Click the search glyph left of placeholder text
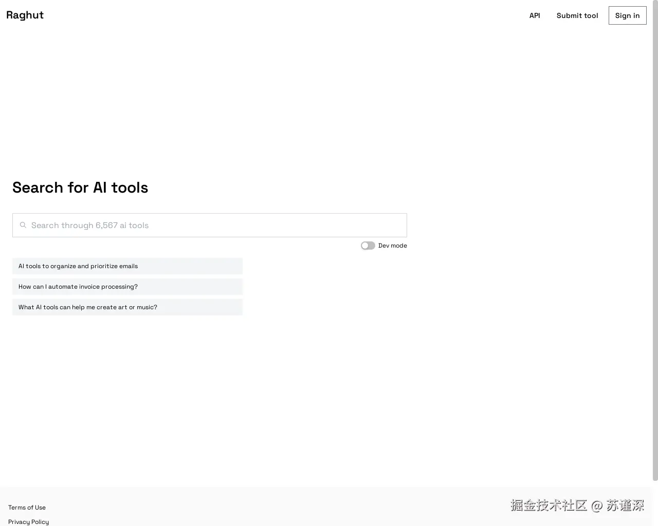Image resolution: width=658 pixels, height=526 pixels. (23, 225)
